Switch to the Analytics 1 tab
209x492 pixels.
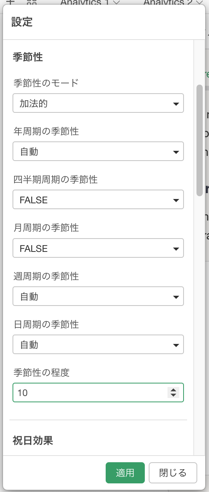tap(85, 2)
